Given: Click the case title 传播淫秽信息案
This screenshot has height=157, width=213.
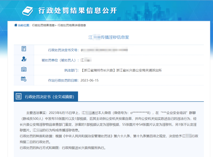Looking at the screenshot, I should pos(109,37).
